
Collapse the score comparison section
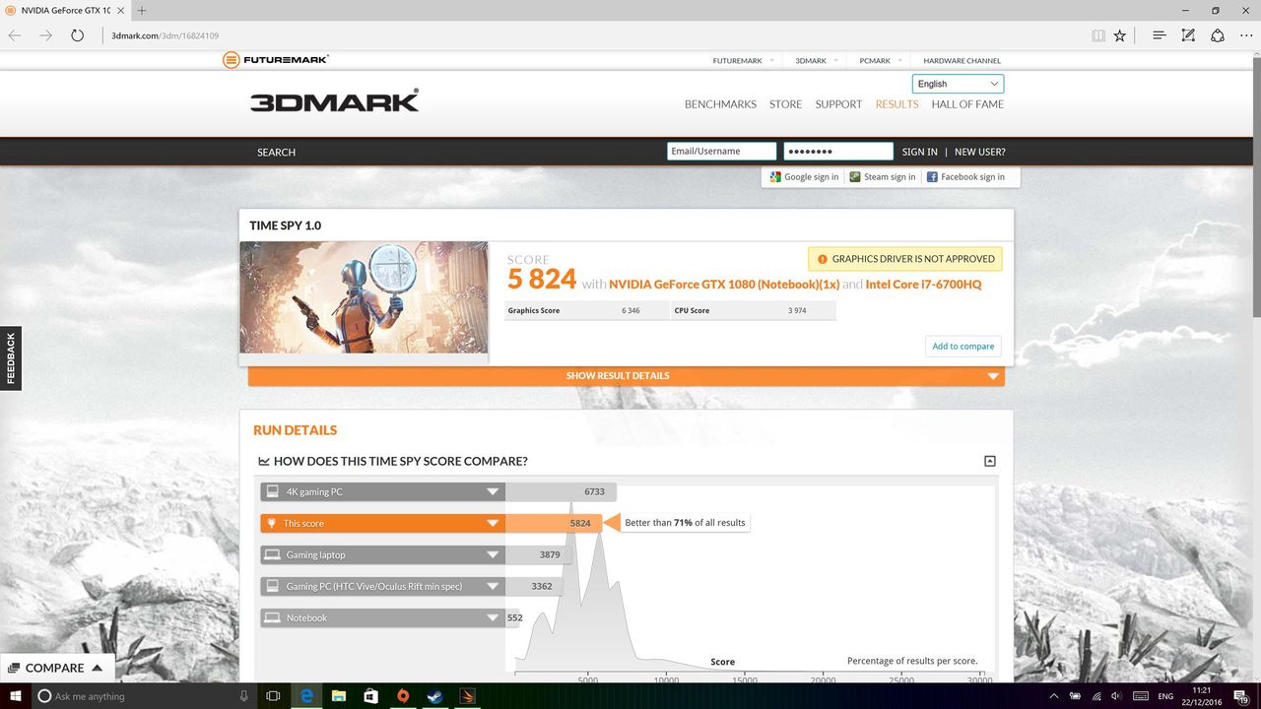click(x=990, y=461)
